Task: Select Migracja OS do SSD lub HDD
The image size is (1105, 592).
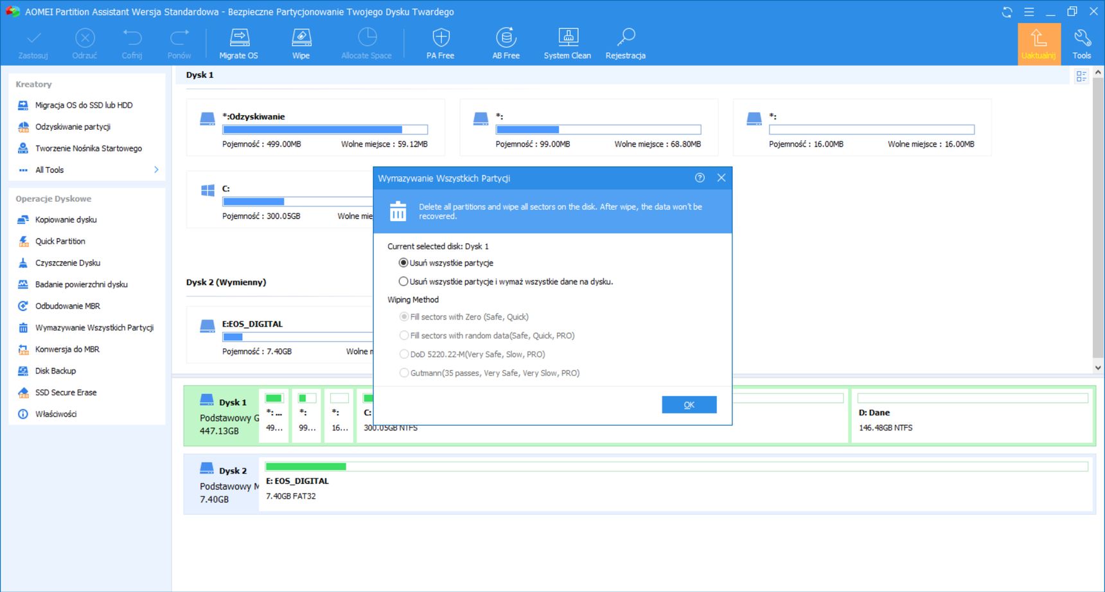Action: click(84, 105)
